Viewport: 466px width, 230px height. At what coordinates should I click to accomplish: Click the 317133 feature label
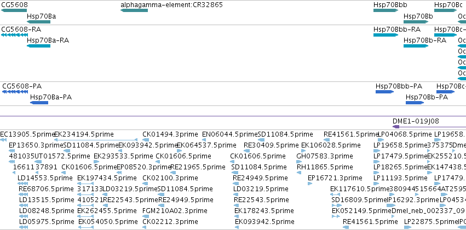[90, 189]
